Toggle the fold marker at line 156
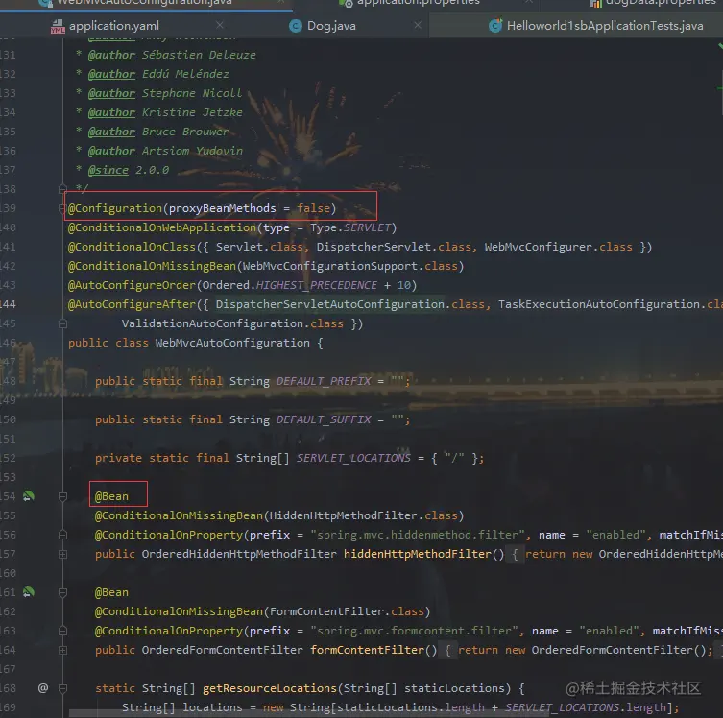Image resolution: width=723 pixels, height=718 pixels. click(x=62, y=535)
